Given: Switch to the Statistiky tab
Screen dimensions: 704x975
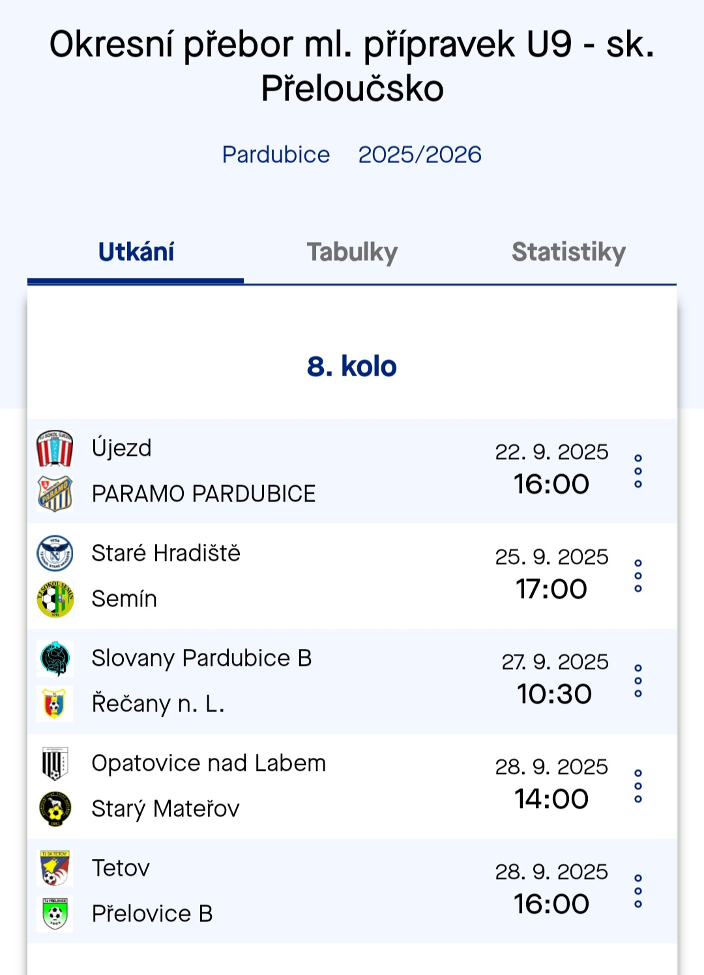Looking at the screenshot, I should 568,252.
